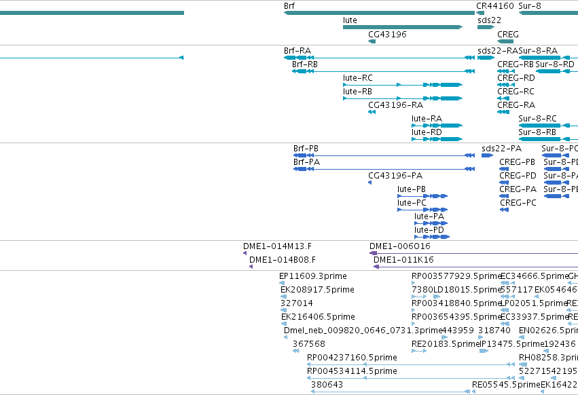
Task: Click the RE20183.5prime EST label
Action: click(x=446, y=345)
